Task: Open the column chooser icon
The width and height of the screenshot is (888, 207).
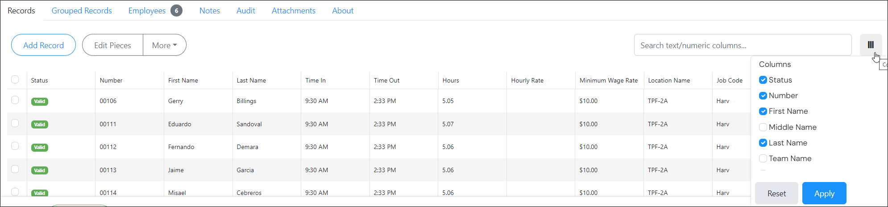Action: (871, 45)
